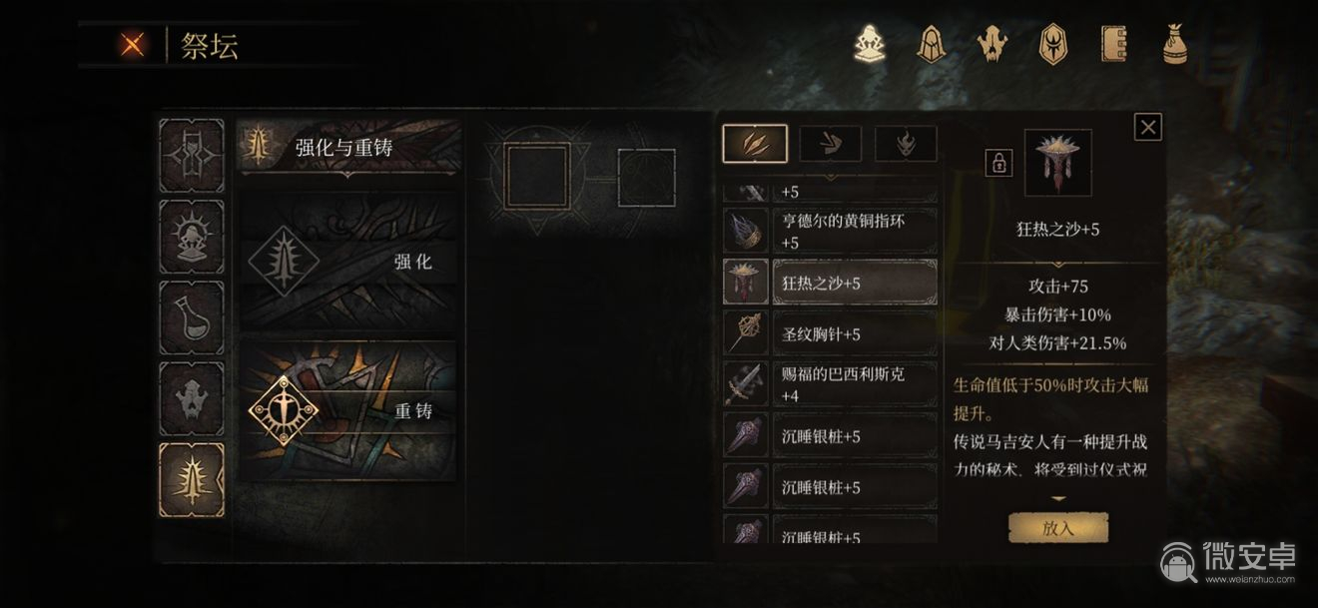Click the large empty item slot
The height and width of the screenshot is (608, 1318).
pos(537,177)
